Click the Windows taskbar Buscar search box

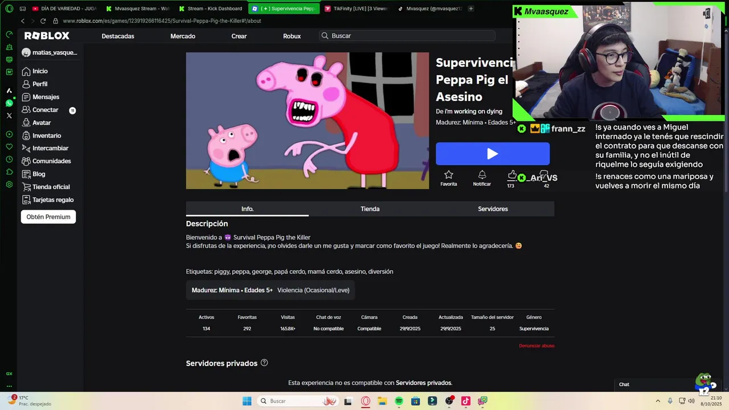tap(297, 401)
